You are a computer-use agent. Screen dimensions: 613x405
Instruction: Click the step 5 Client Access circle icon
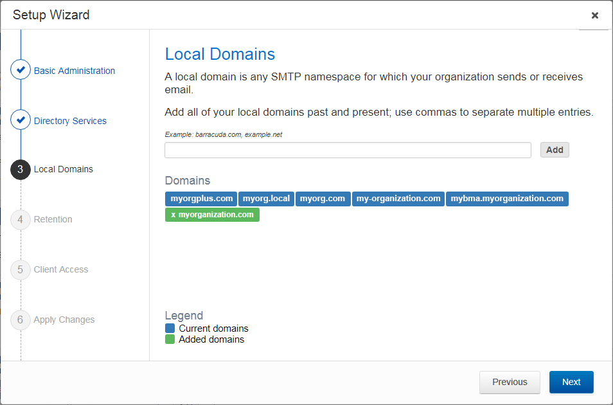coord(20,269)
